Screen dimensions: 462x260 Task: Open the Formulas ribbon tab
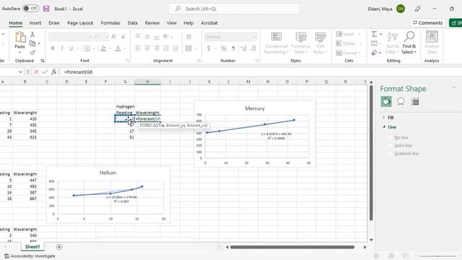pos(110,22)
